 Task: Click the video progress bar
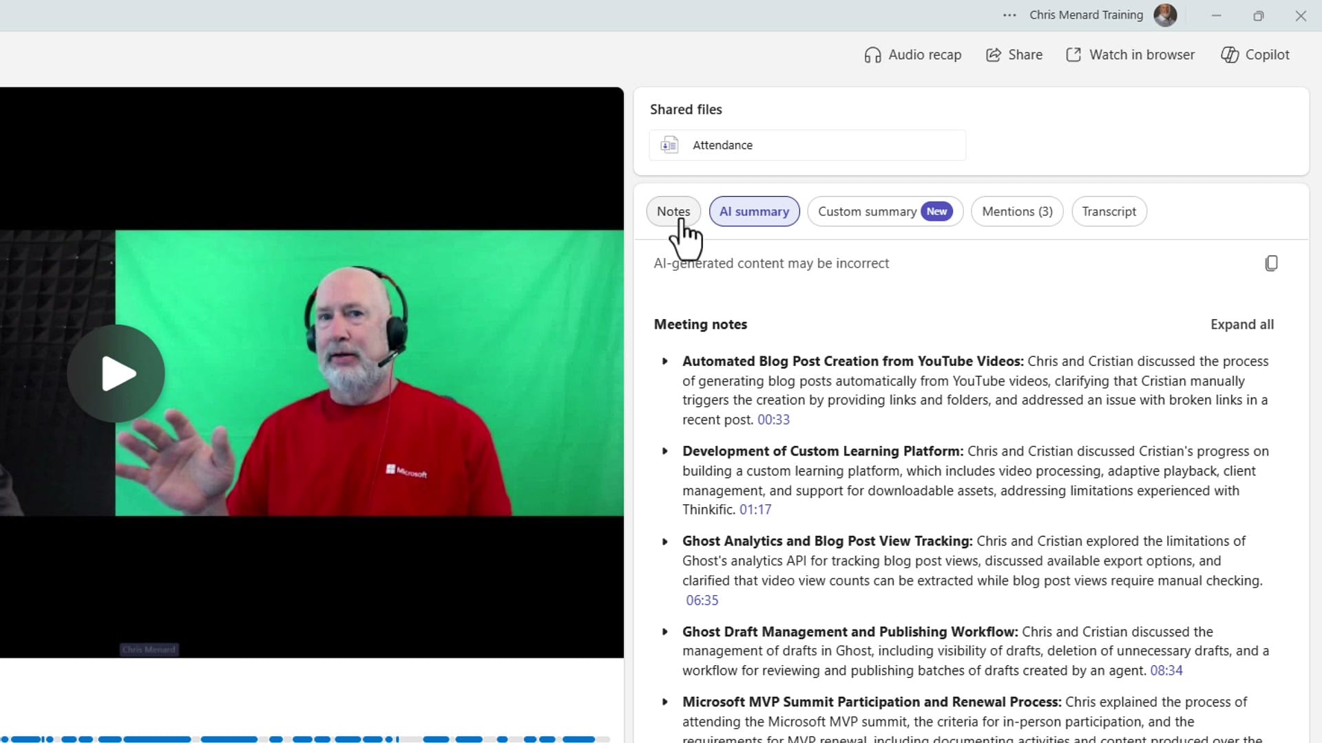pos(310,739)
